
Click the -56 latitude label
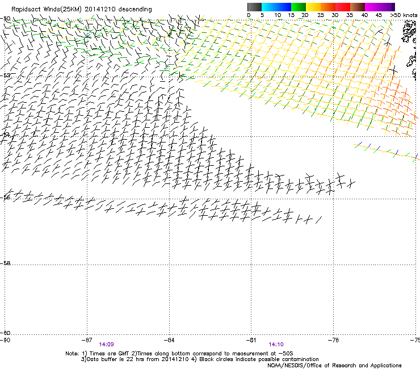click(5, 197)
